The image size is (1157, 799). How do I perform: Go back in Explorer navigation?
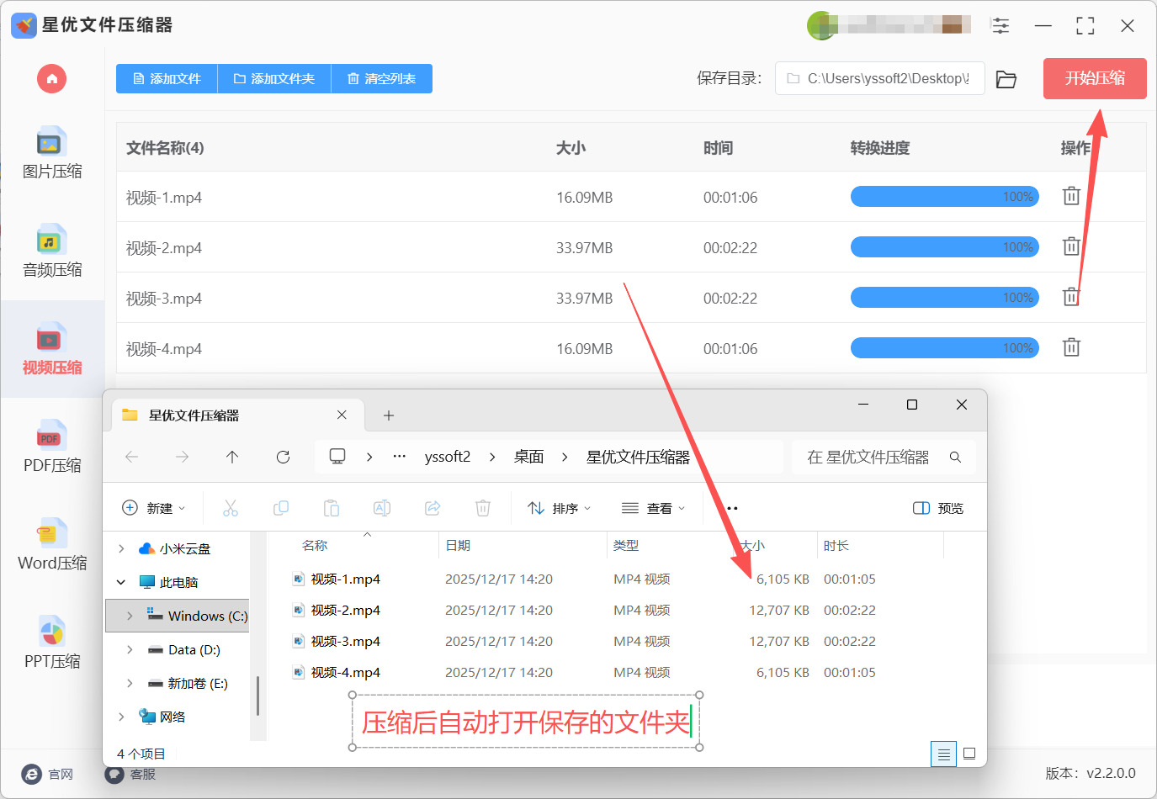point(132,457)
